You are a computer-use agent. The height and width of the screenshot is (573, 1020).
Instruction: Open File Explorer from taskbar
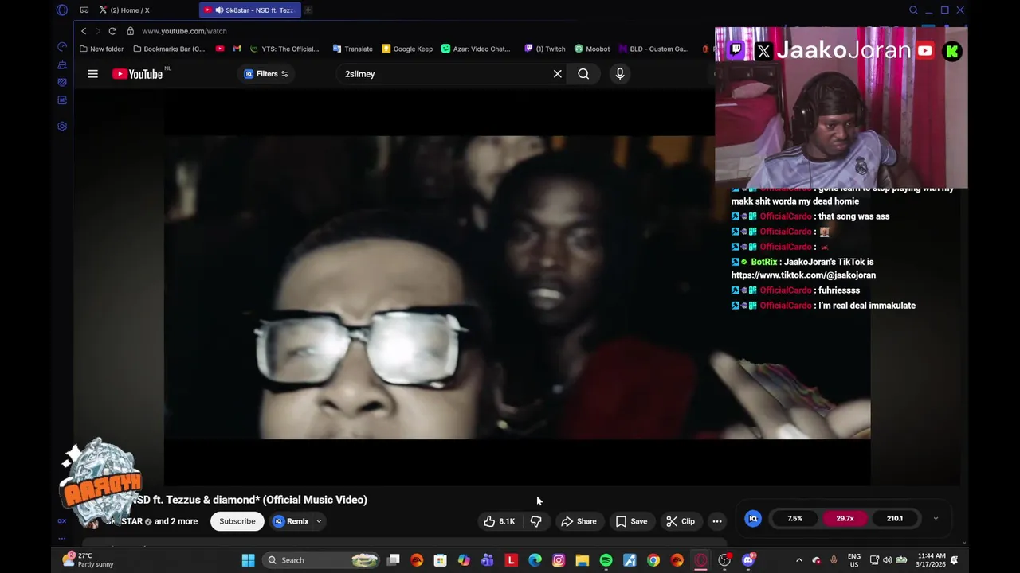(582, 560)
